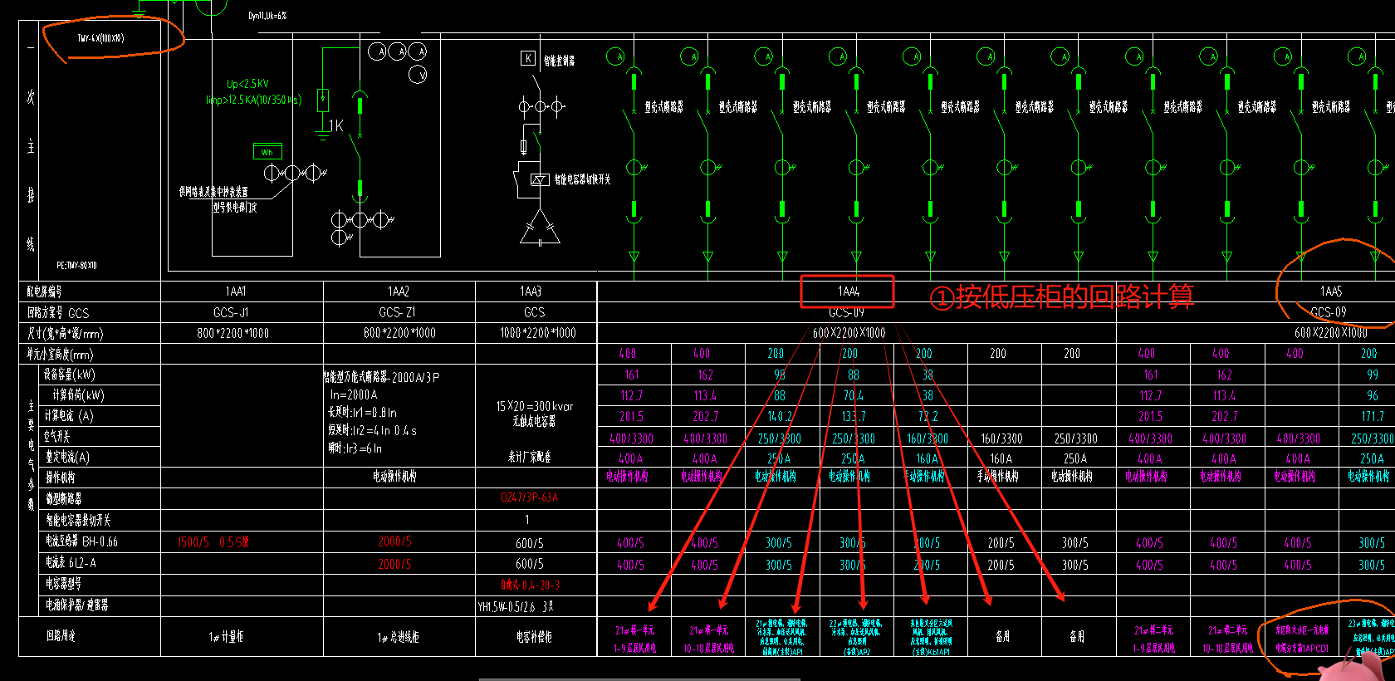Select the cyan 140.2 current value
Viewport: 1395px width, 681px height.
coord(780,417)
